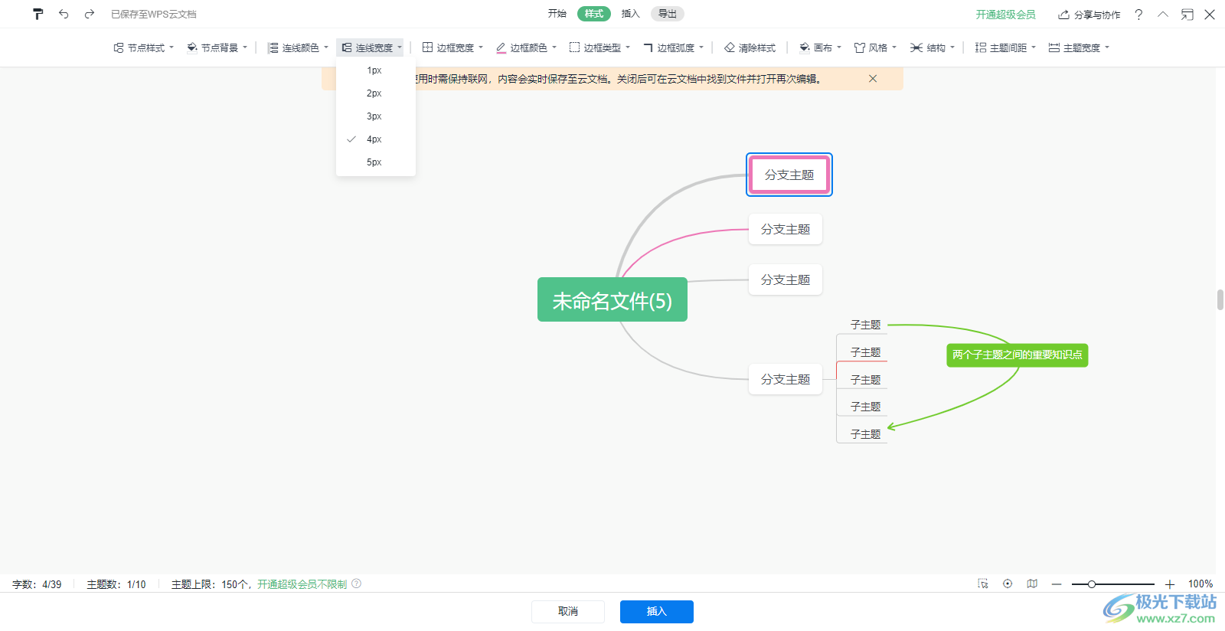Click the clear style eraser icon
1225x631 pixels.
pyautogui.click(x=730, y=47)
